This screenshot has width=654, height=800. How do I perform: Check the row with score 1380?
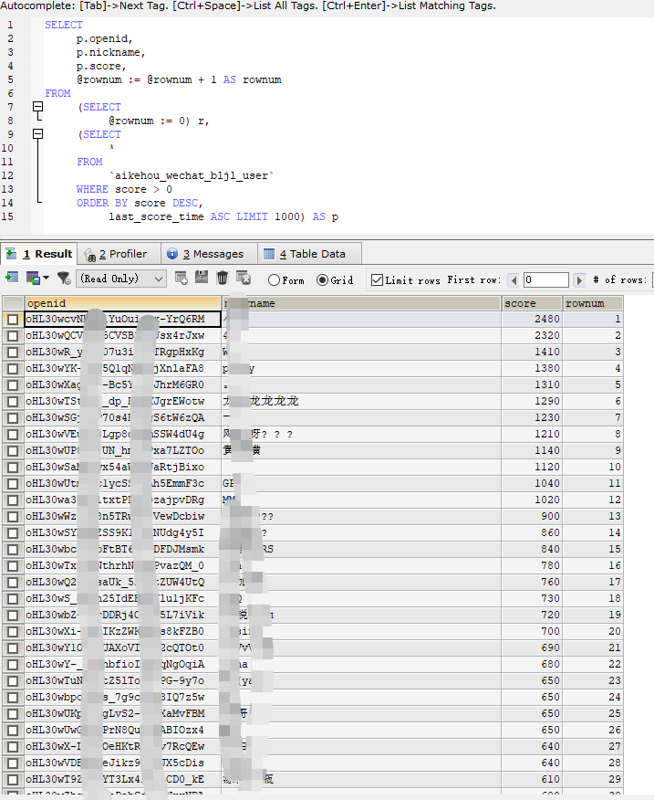13,368
